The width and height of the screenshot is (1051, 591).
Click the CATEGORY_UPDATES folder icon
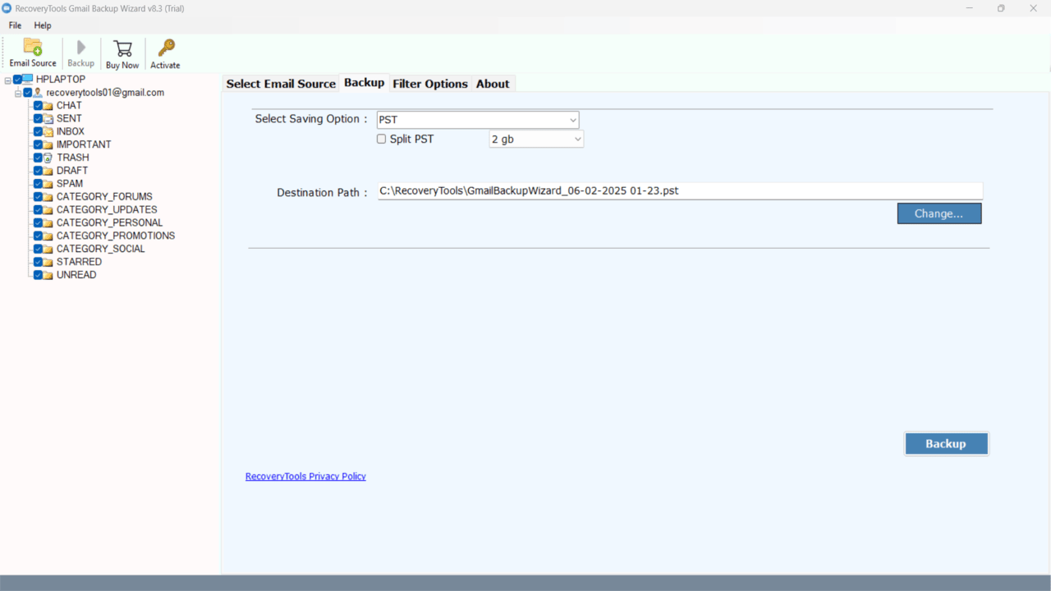tap(48, 210)
